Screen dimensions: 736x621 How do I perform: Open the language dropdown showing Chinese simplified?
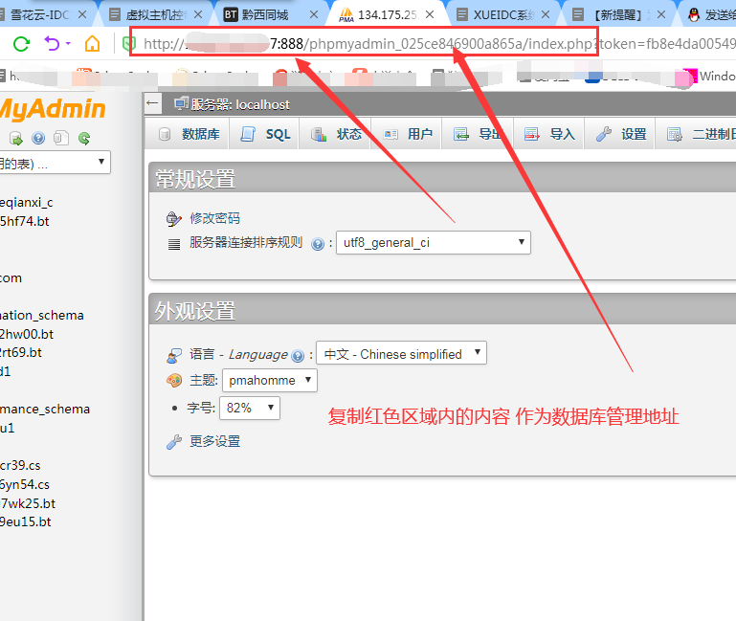[401, 354]
